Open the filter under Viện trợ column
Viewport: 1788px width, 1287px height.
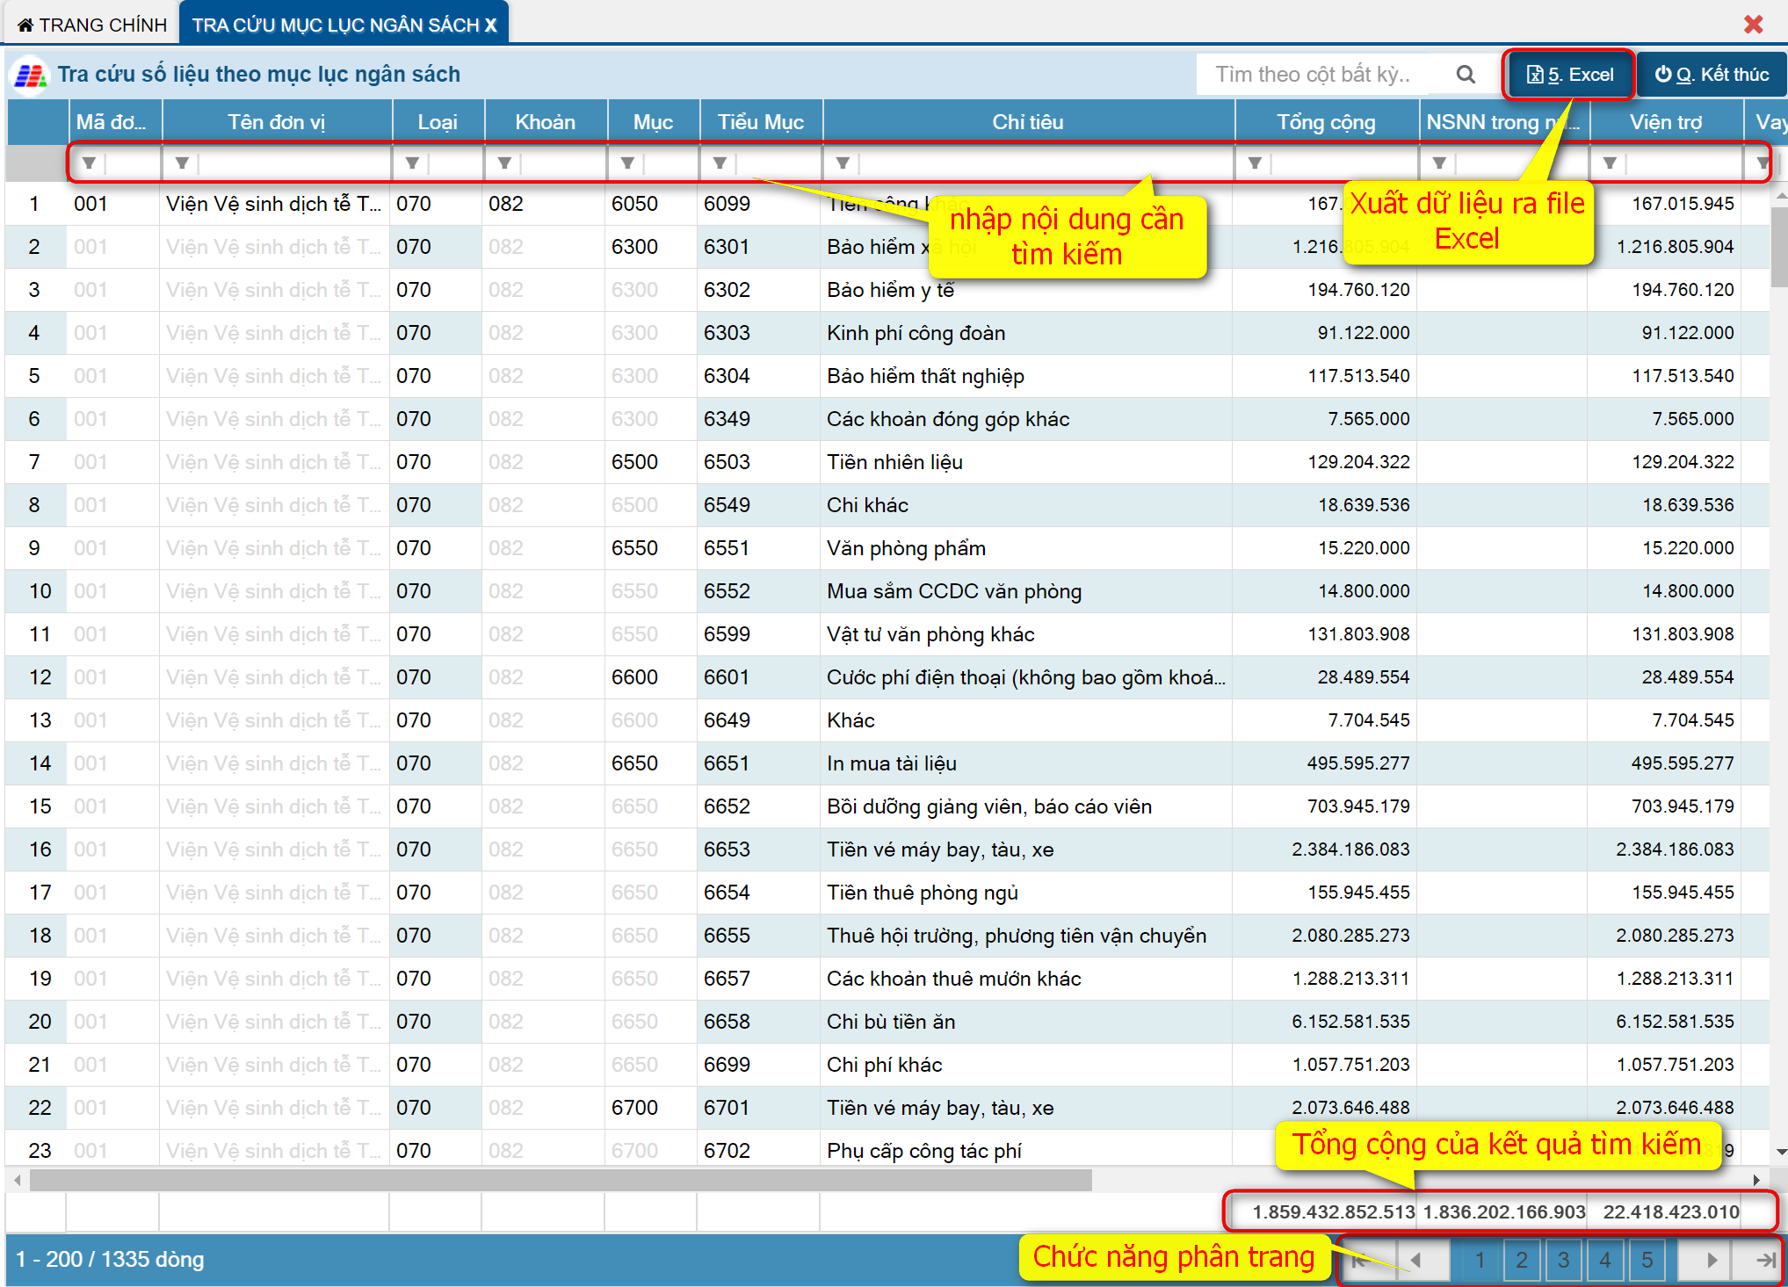click(x=1610, y=163)
